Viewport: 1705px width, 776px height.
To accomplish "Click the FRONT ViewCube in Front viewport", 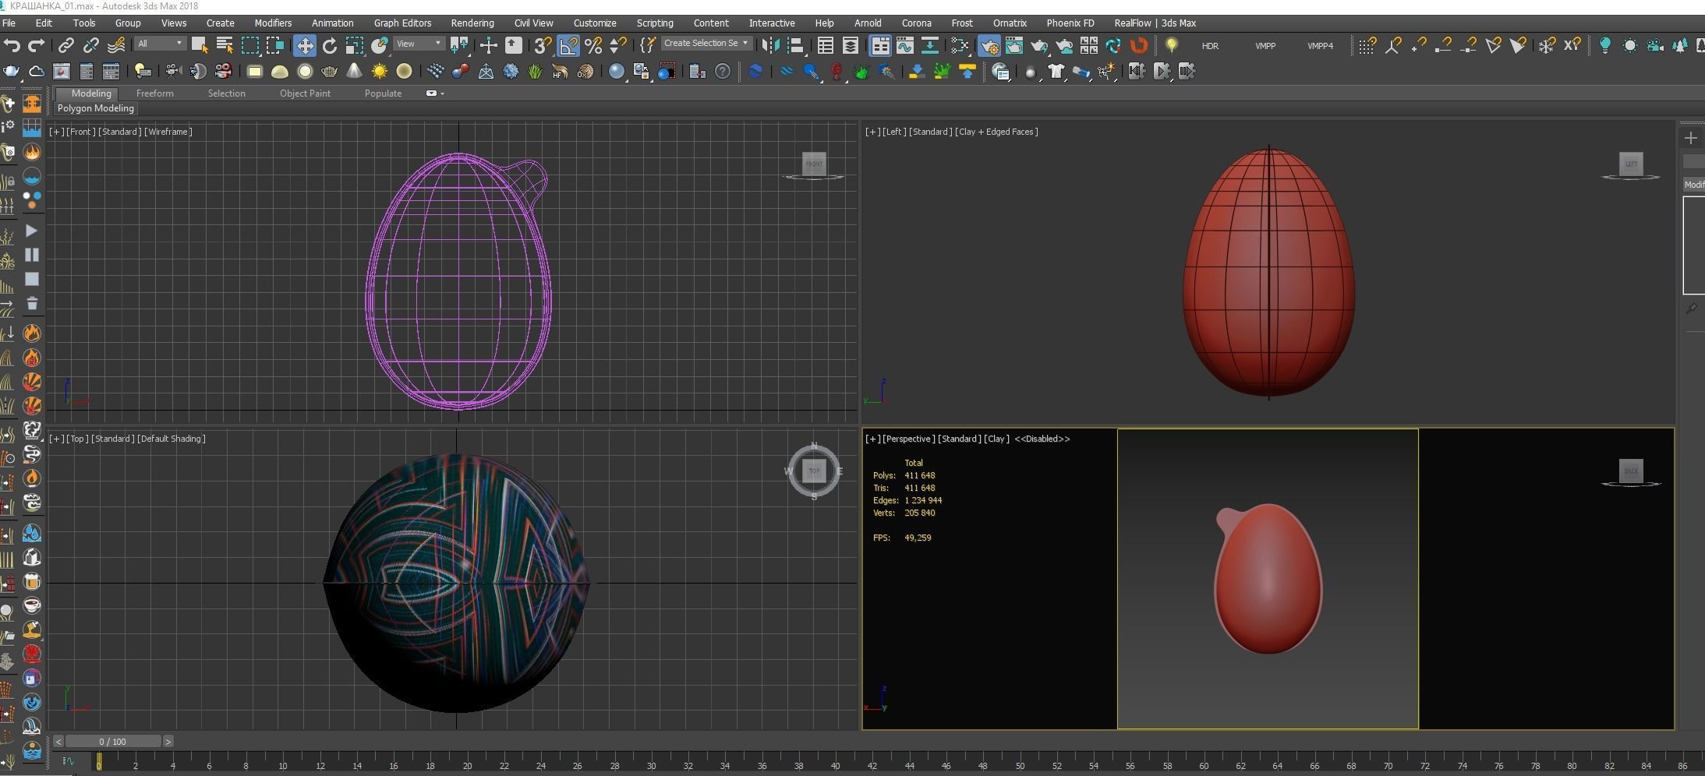I will pos(814,164).
